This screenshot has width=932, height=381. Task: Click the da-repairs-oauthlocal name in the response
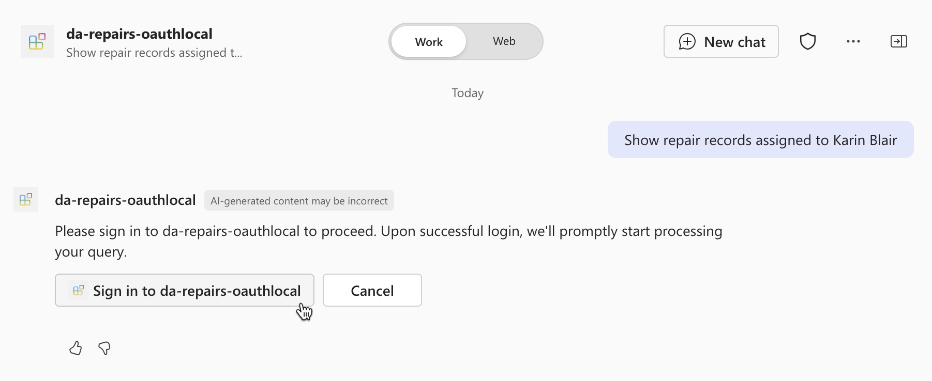125,200
